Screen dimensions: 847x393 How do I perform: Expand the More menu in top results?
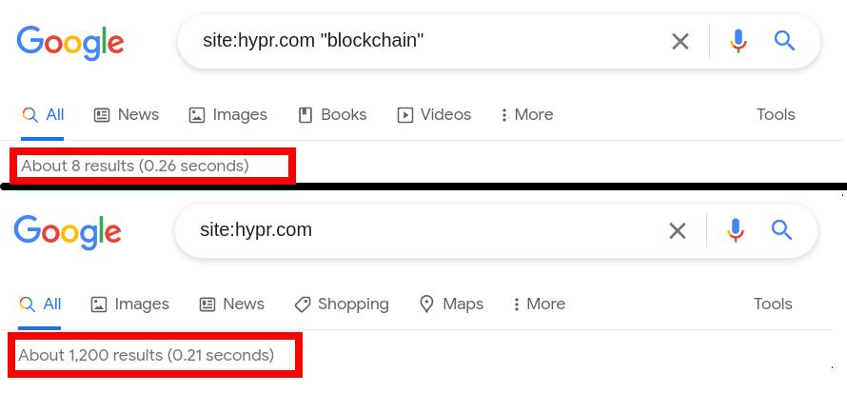526,115
